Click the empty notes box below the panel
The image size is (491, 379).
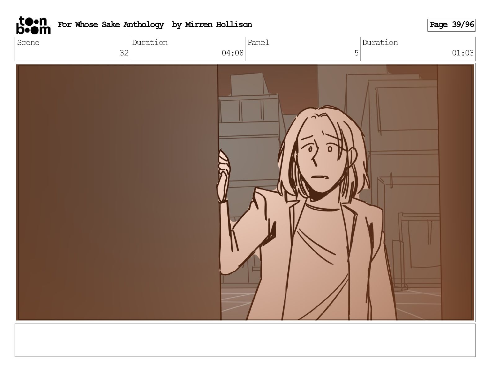(x=245, y=340)
